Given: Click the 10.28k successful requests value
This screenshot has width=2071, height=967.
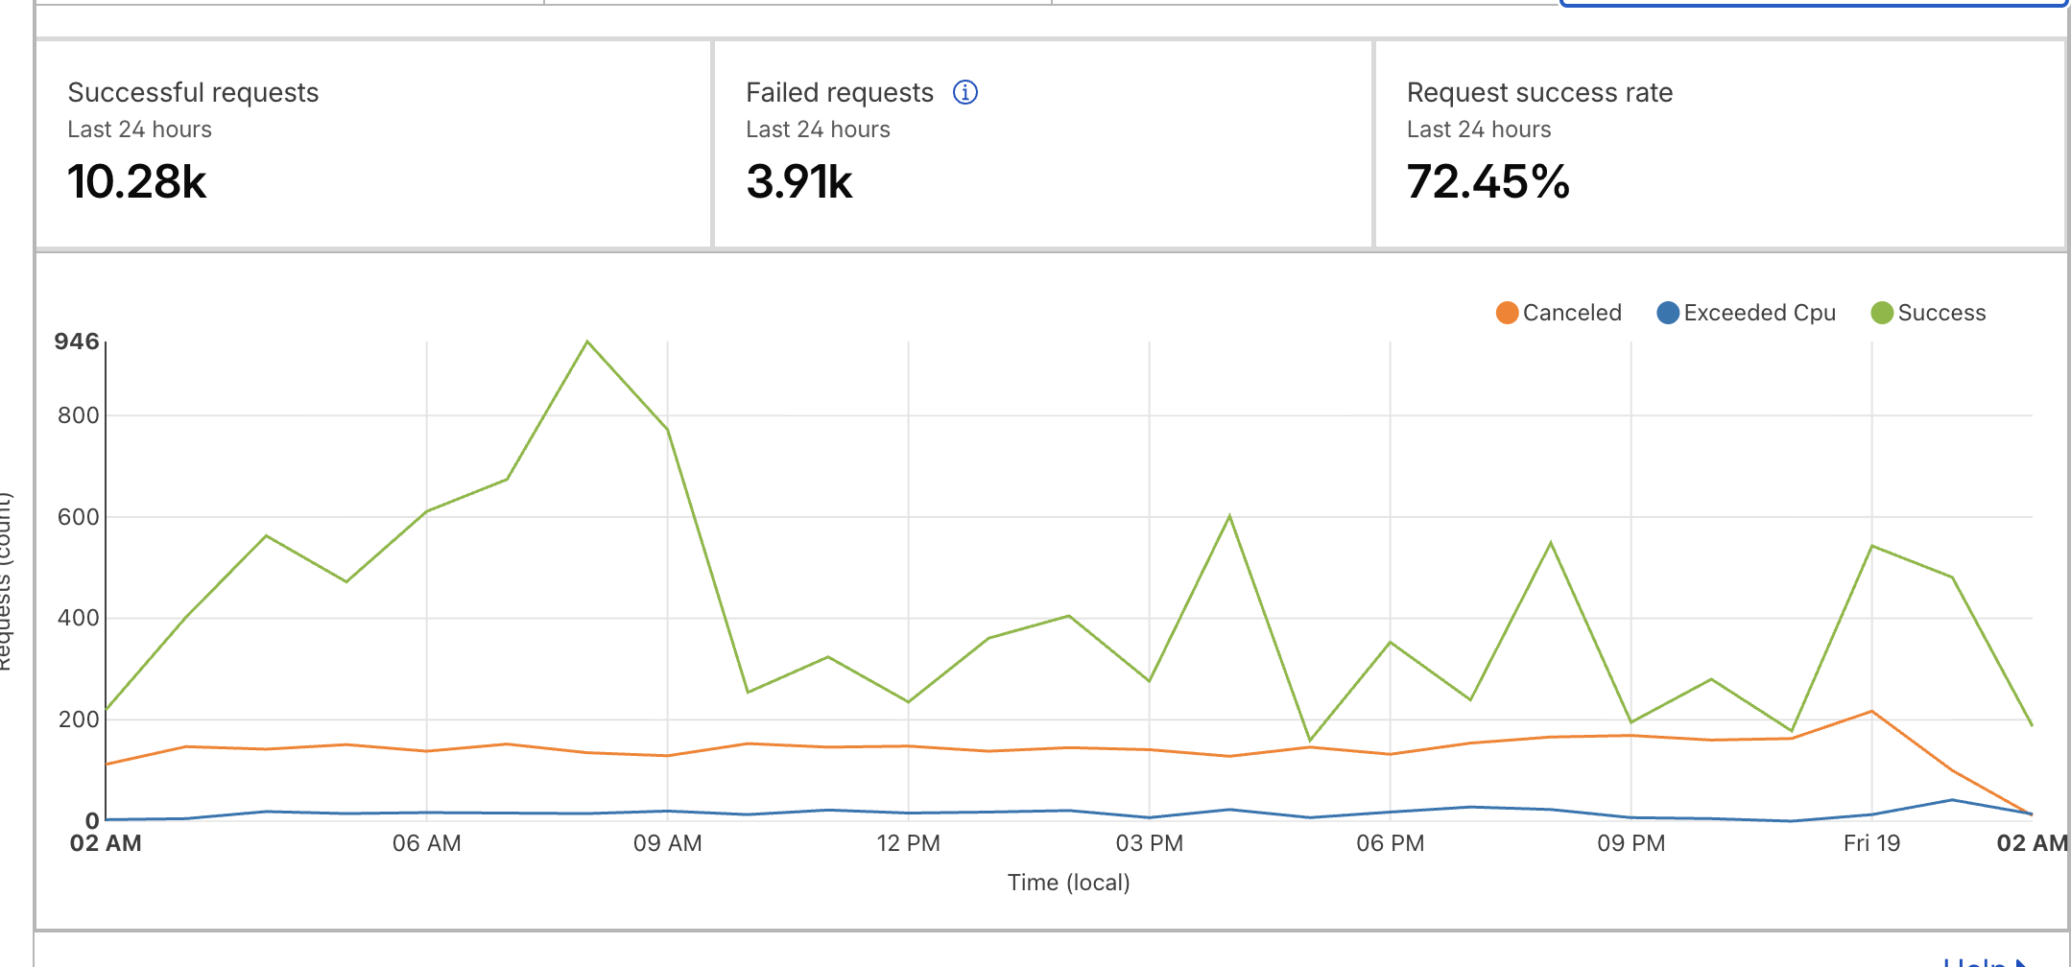Looking at the screenshot, I should [137, 181].
